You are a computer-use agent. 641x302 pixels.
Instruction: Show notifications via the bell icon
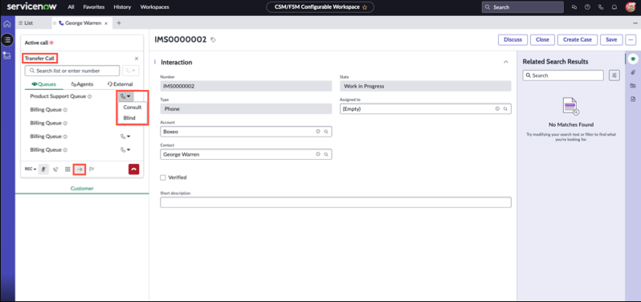tap(614, 7)
